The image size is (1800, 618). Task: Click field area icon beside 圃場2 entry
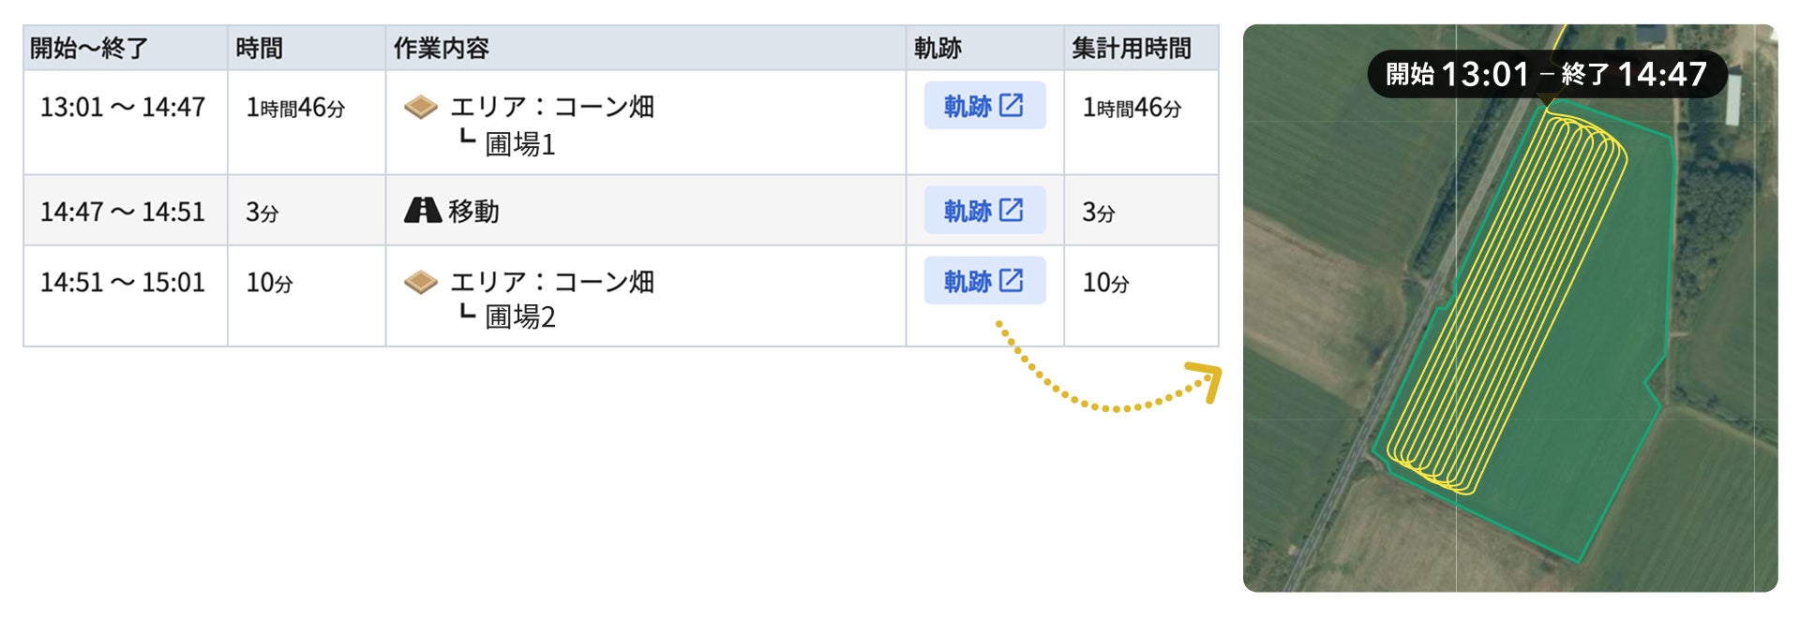(x=421, y=282)
